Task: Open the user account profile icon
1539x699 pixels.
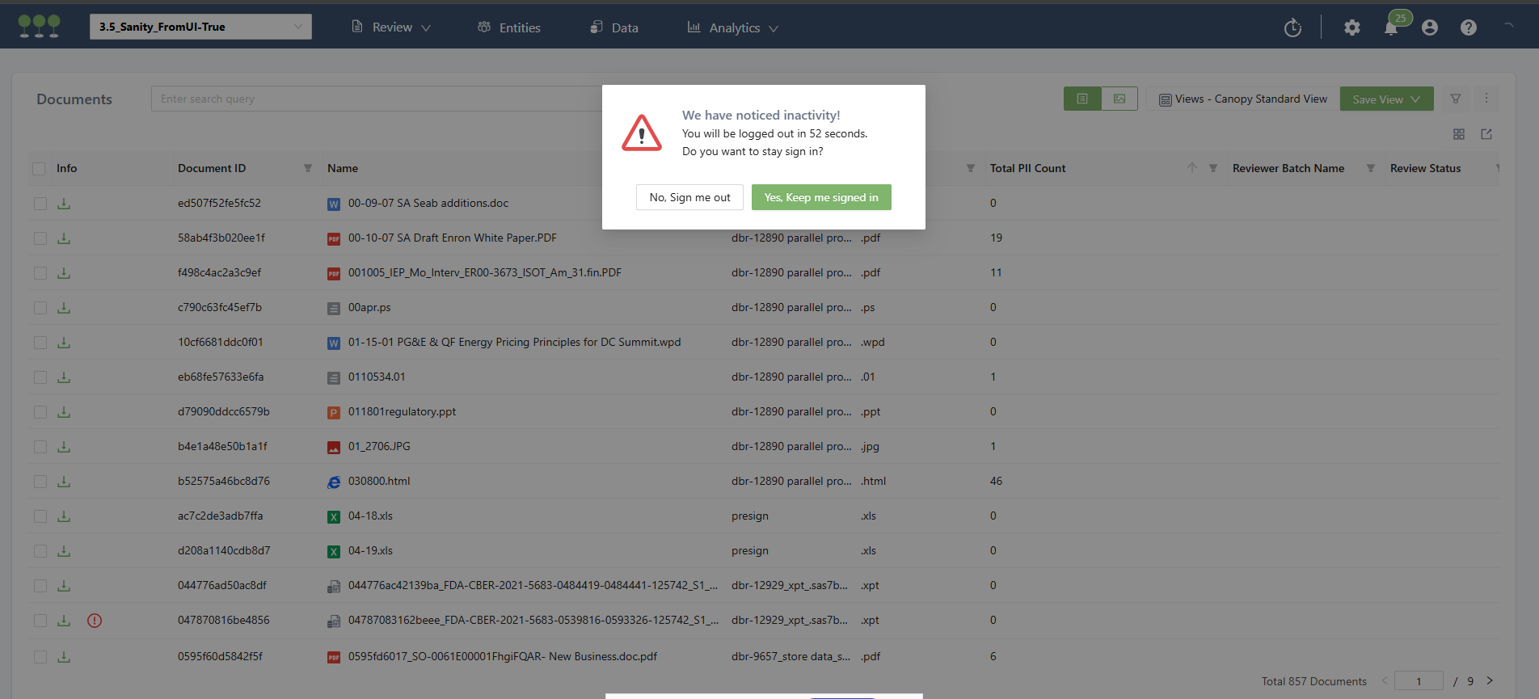Action: [1429, 28]
